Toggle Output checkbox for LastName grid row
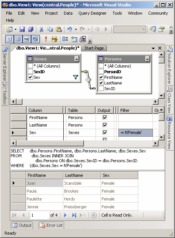 105,125
